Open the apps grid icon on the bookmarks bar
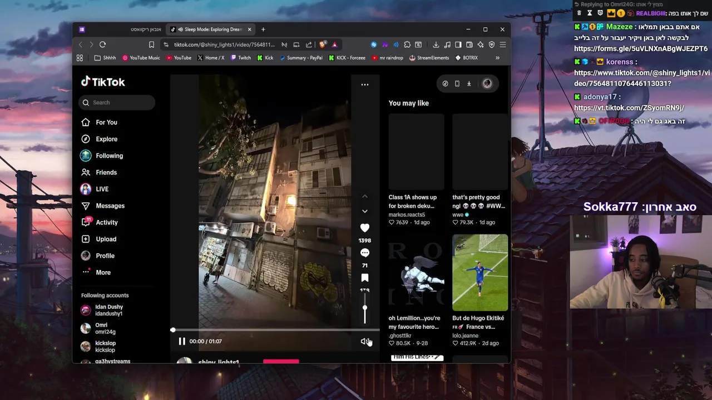Screen dimensions: 712x400 click(80, 58)
